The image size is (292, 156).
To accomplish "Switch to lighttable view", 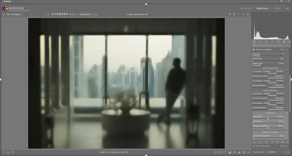I will 246,8.
